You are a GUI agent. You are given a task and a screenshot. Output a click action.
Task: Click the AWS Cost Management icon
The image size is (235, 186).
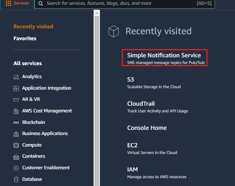pyautogui.click(x=16, y=111)
